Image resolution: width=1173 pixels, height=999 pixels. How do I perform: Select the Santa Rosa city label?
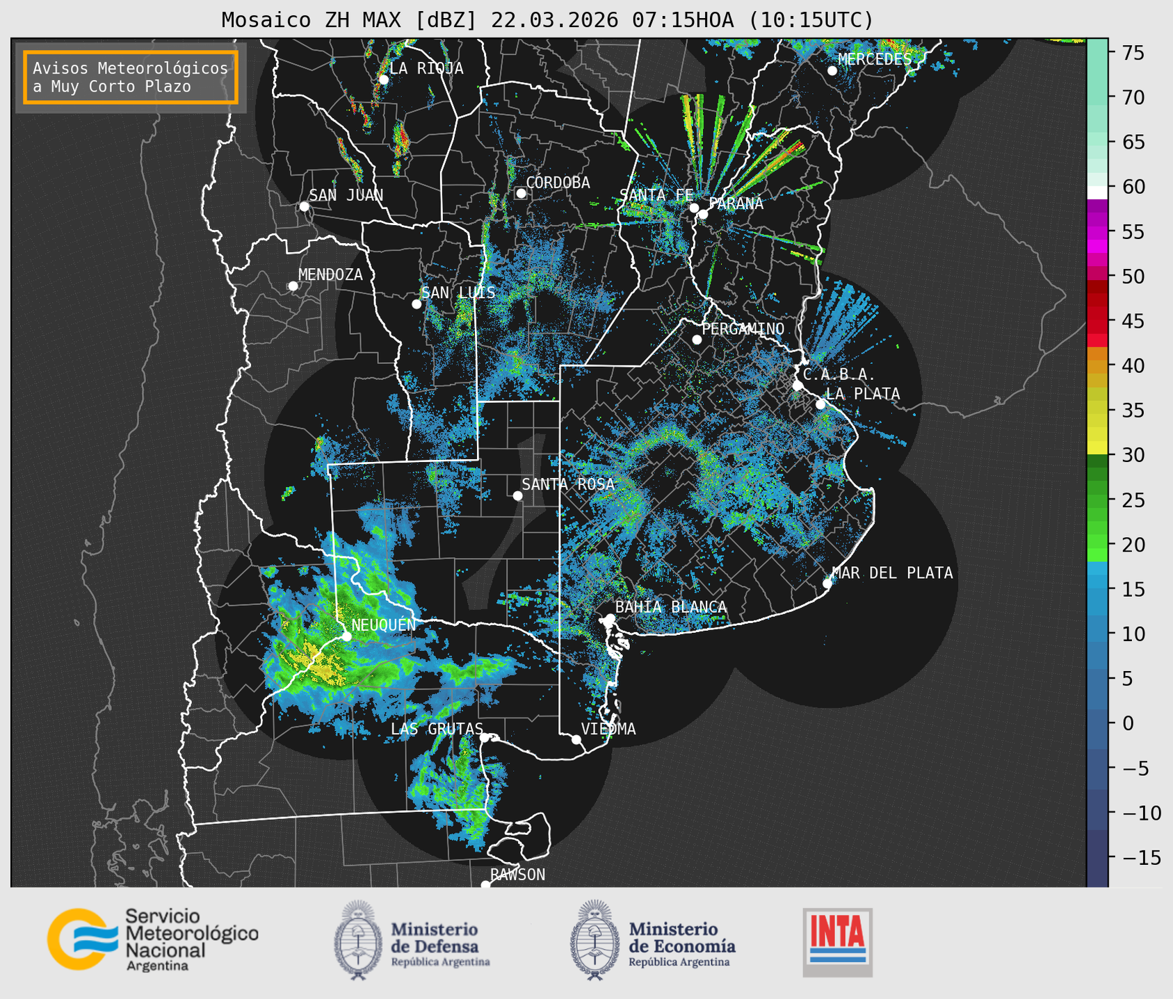tap(568, 484)
